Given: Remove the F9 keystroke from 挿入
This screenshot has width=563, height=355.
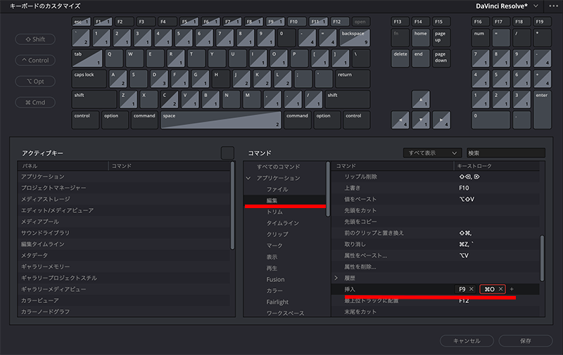Looking at the screenshot, I should click(472, 289).
